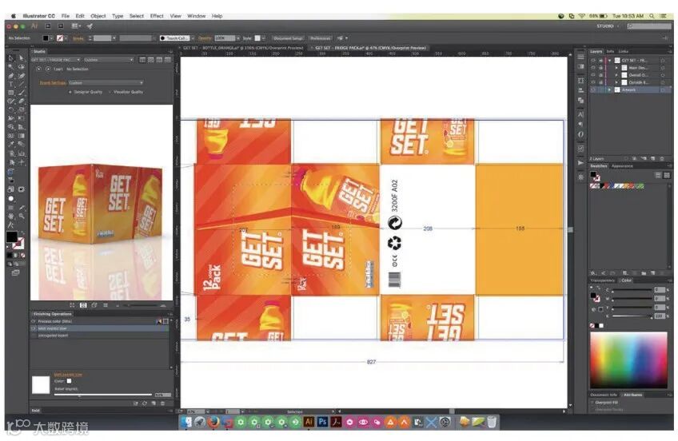Toggle visibility of the highlighted finishing operation
Viewport: 678px width, 441px height.
pyautogui.click(x=34, y=328)
